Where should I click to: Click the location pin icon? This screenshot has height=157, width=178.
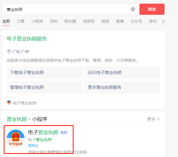tap(9, 52)
